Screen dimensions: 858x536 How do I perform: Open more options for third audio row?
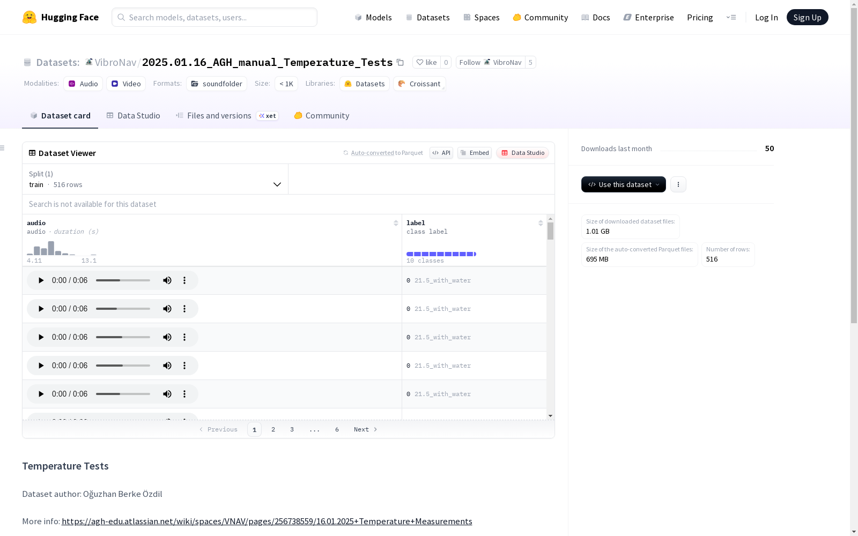tap(184, 337)
